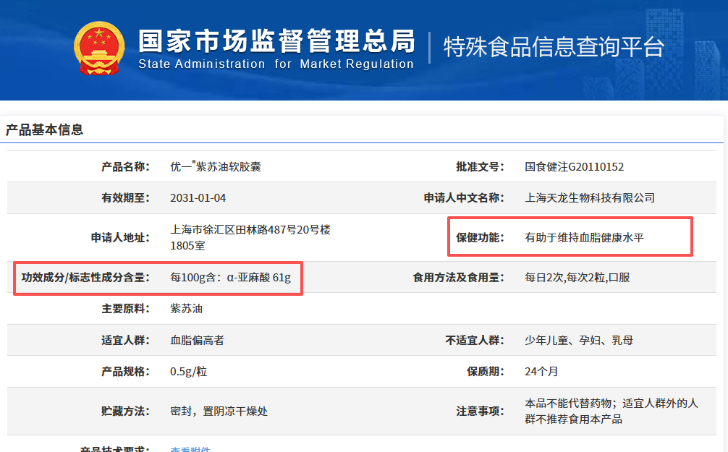
Task: Select approval number 国食健注G20110152
Action: tap(575, 166)
